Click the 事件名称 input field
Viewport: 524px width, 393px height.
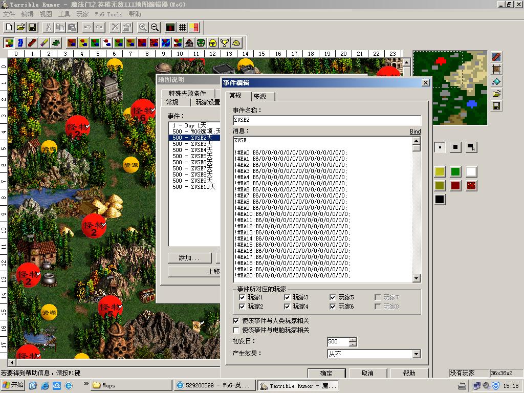pos(327,120)
